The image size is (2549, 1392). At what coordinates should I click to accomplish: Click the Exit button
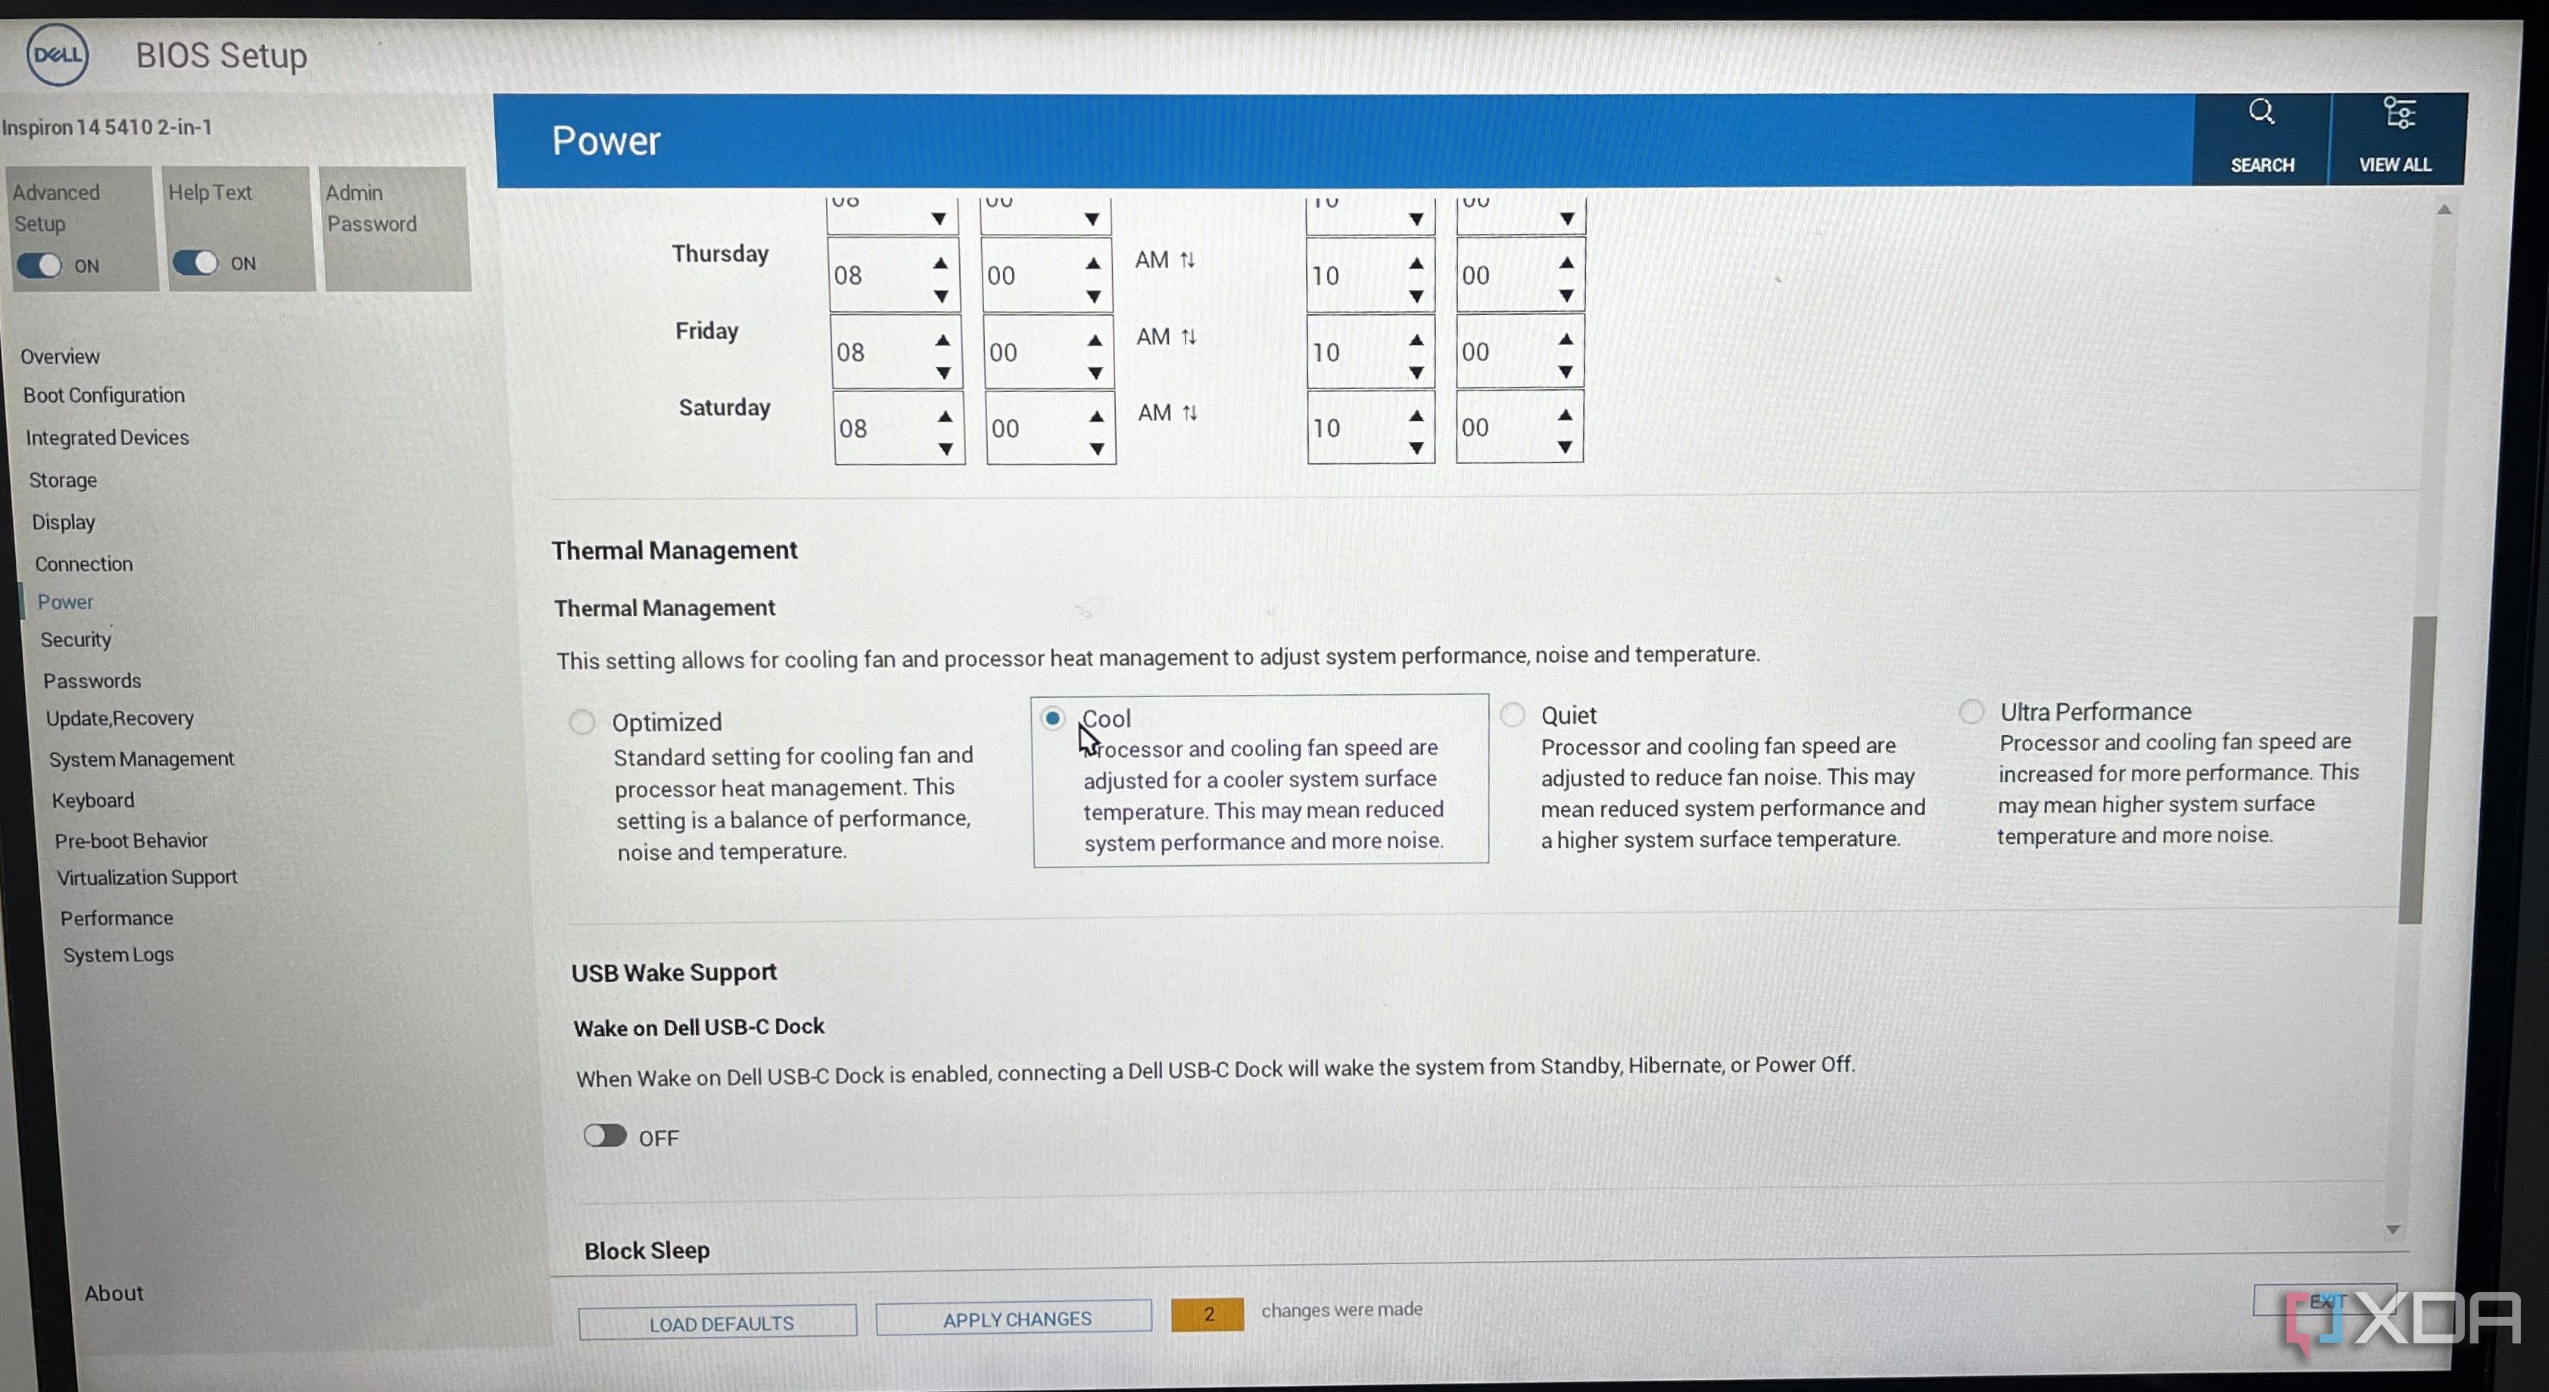tap(2324, 1300)
